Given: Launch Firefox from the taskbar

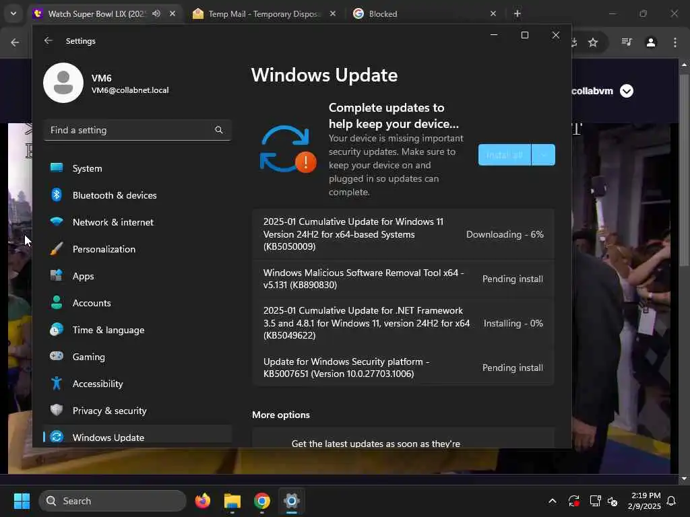Looking at the screenshot, I should coord(202,501).
